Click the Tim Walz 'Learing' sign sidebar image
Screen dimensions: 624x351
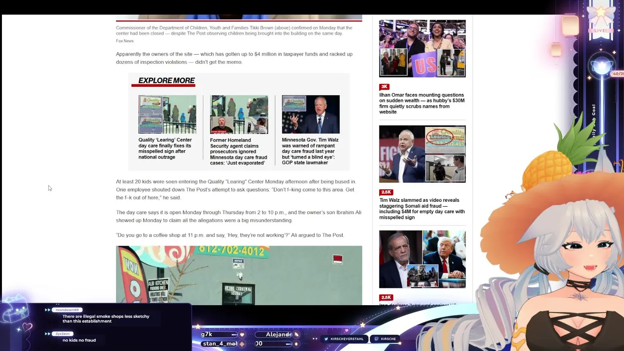pos(422,154)
